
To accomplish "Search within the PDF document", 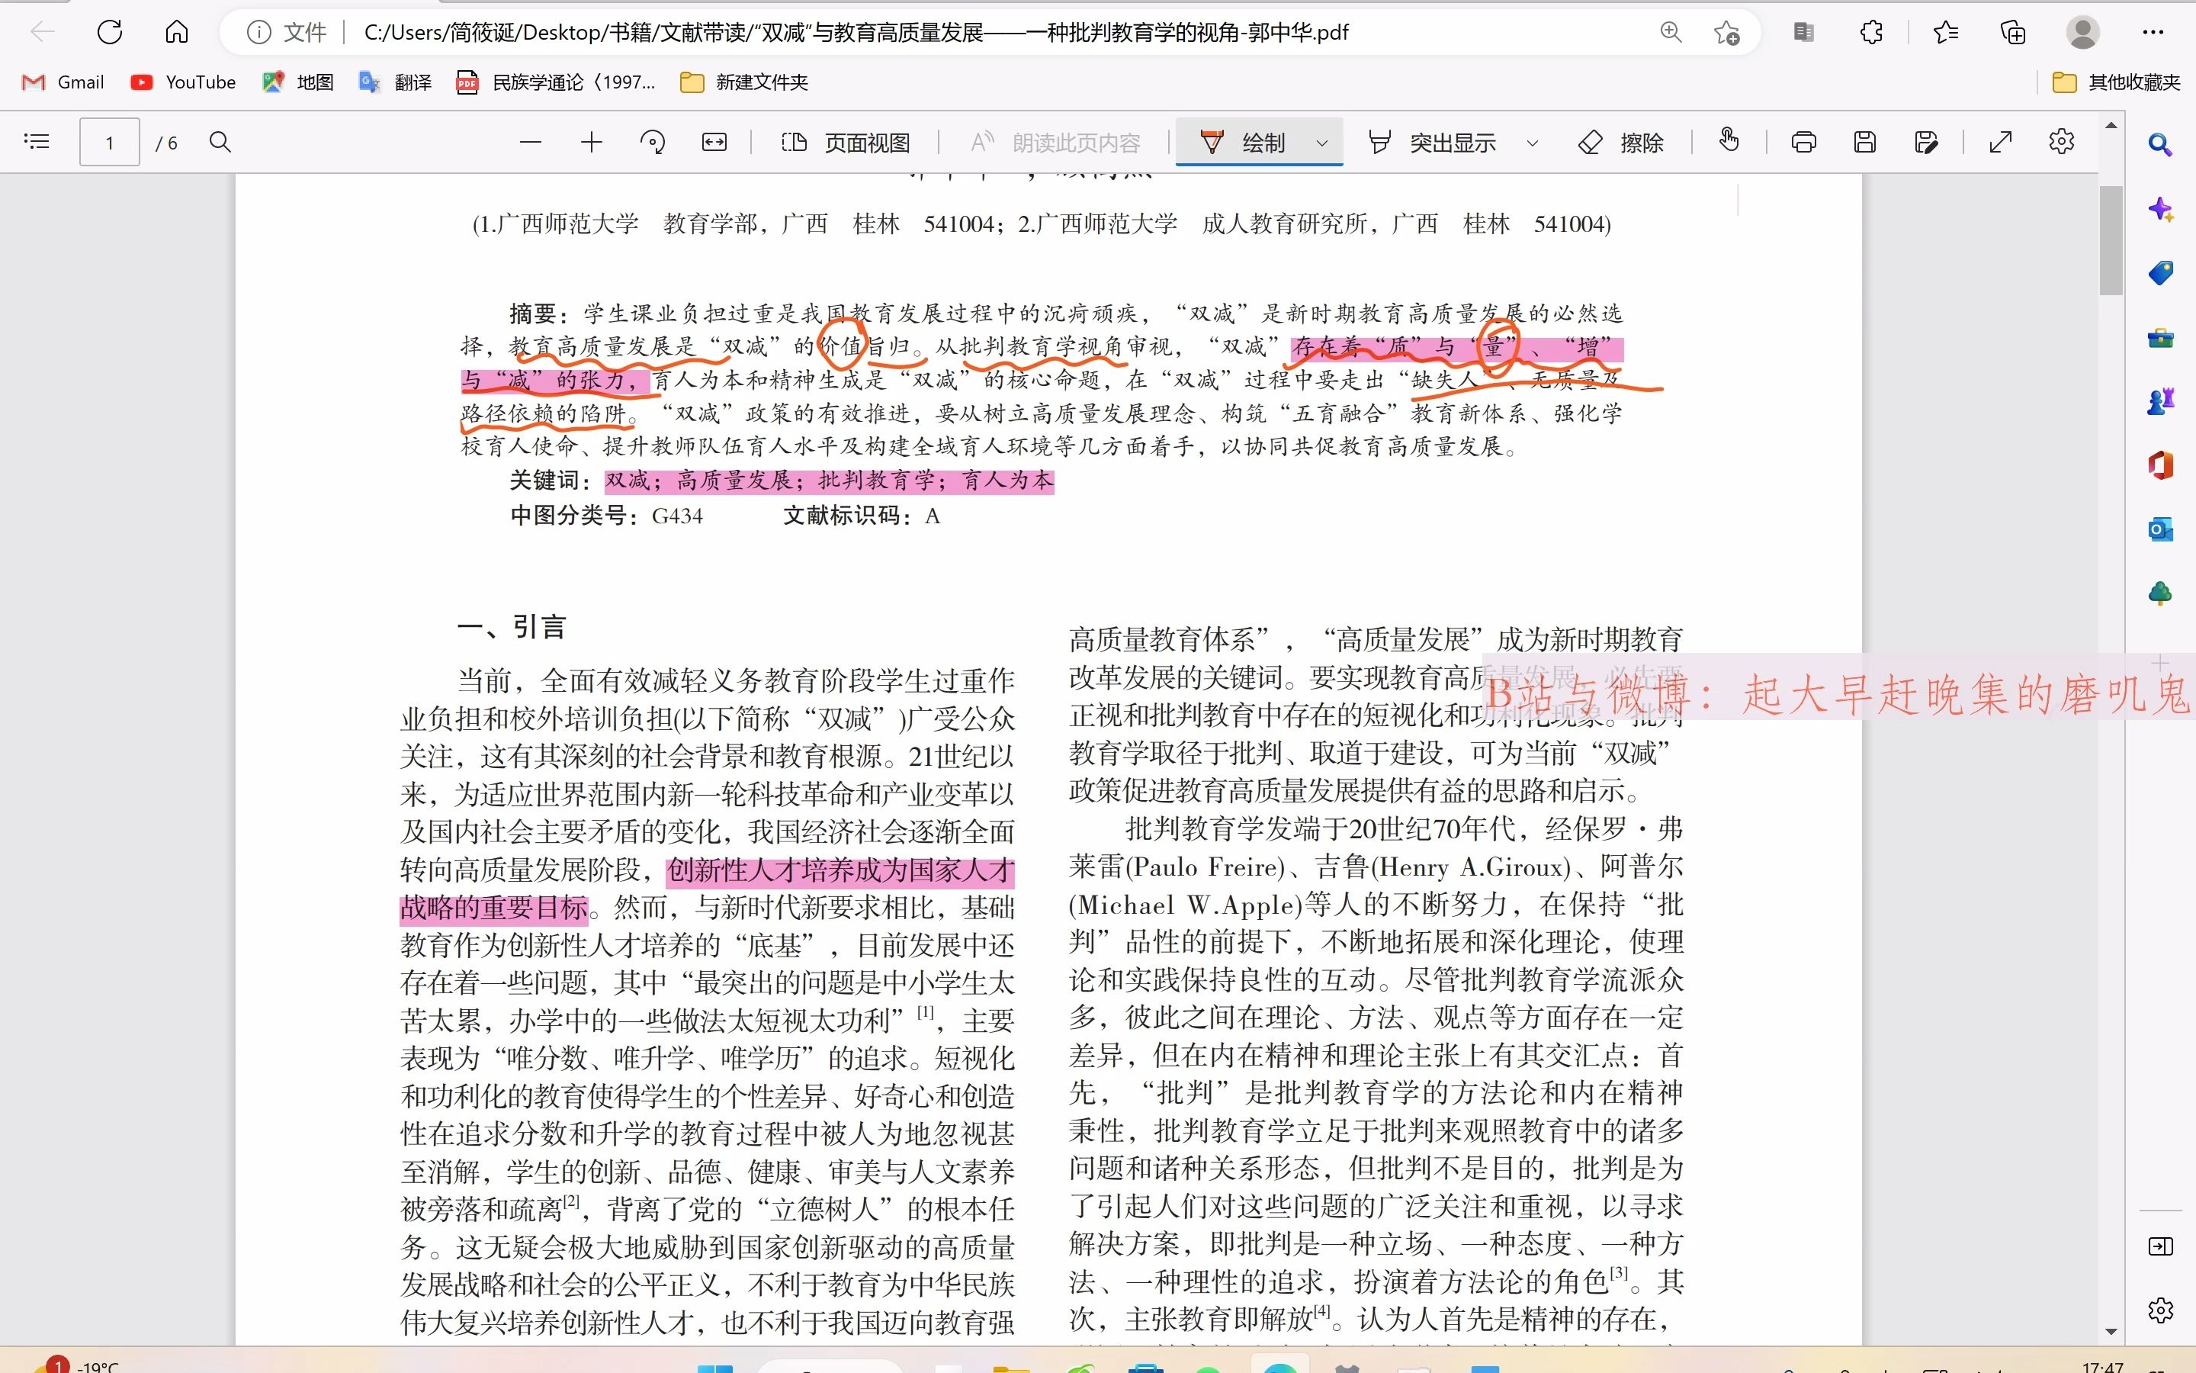I will click(x=220, y=142).
